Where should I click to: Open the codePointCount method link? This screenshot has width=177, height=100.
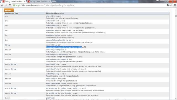[65, 31]
